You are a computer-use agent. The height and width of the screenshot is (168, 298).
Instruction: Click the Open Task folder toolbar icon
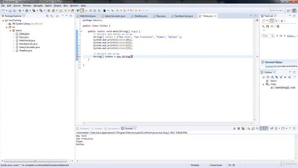point(73,10)
